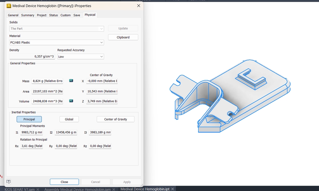Open the Status tab

click(53, 15)
